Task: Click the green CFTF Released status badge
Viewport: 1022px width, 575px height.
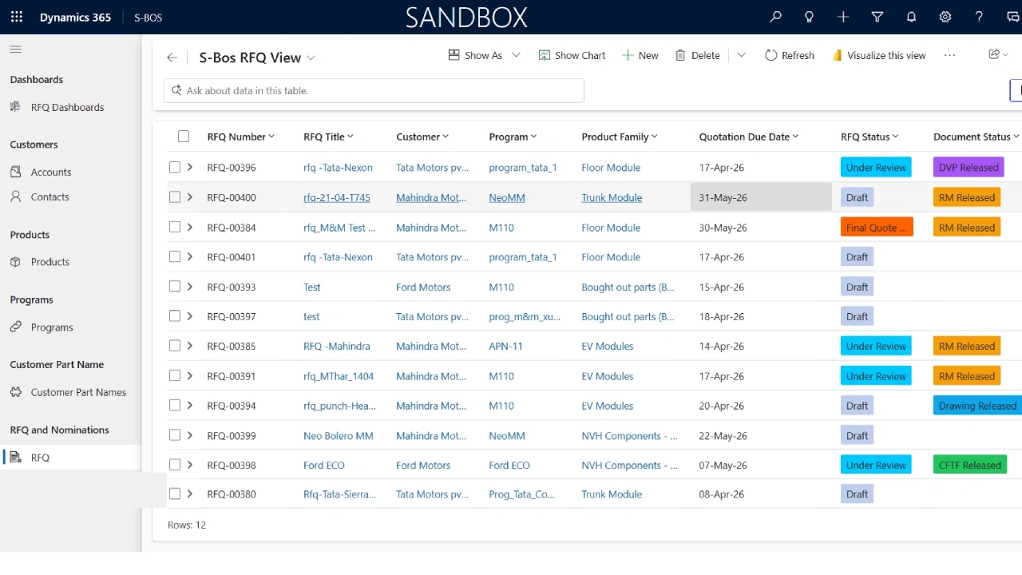Action: pos(970,465)
